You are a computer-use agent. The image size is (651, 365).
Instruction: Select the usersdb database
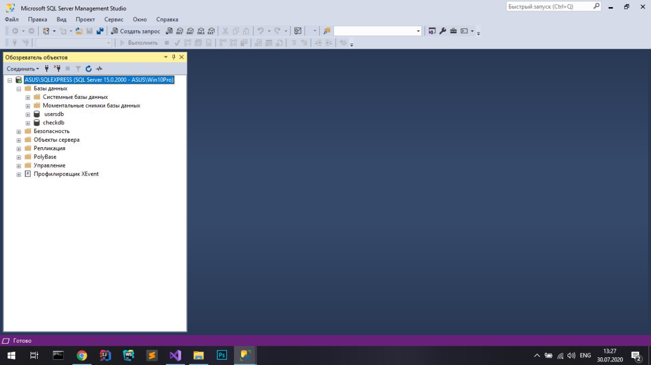click(x=54, y=115)
